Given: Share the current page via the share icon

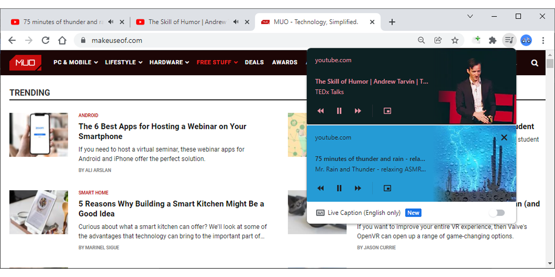Looking at the screenshot, I should (438, 40).
